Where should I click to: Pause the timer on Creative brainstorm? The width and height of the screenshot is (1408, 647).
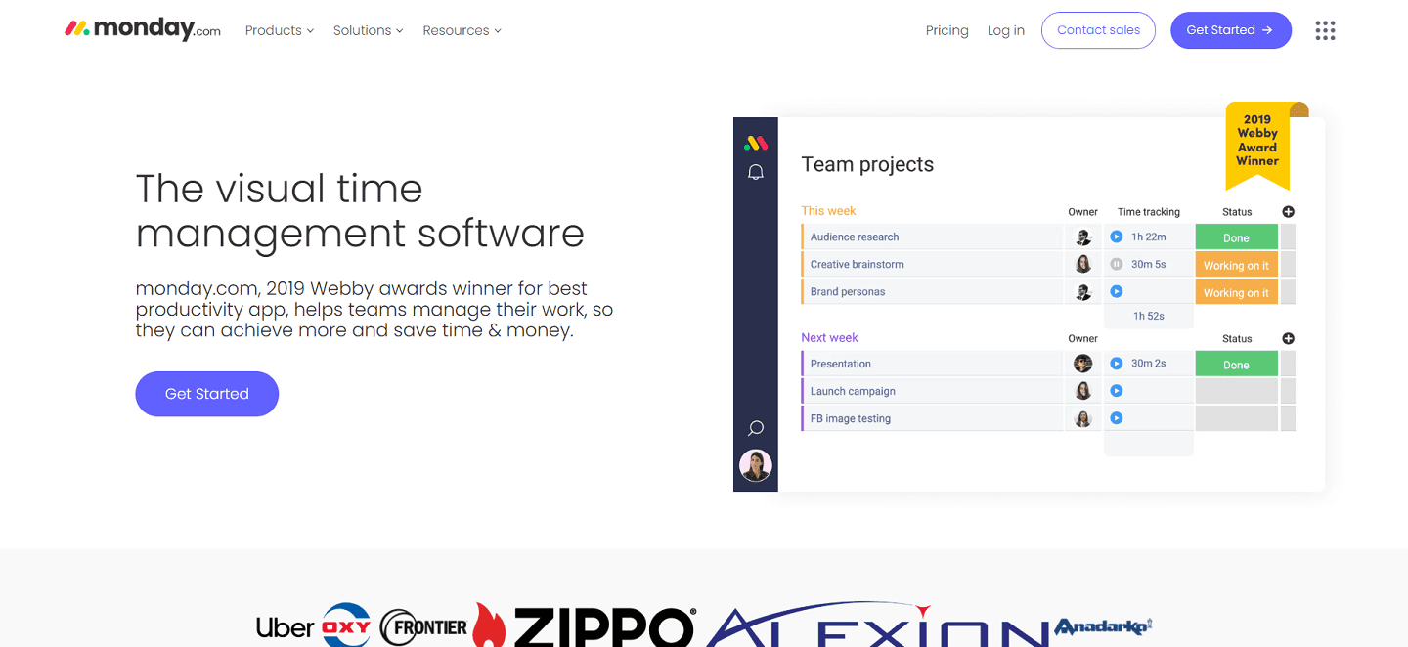point(1115,264)
